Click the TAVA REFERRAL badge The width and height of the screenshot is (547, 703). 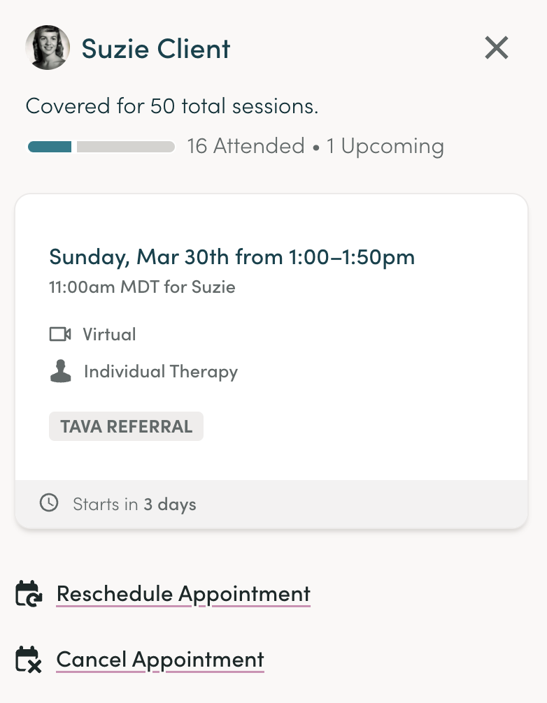tap(126, 426)
